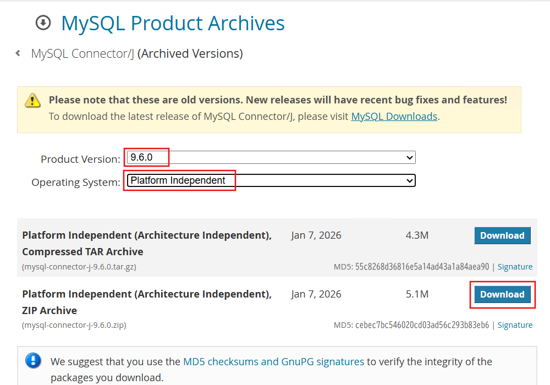The height and width of the screenshot is (385, 550).
Task: Click the back chevron before MySQL Connector/J
Action: pyautogui.click(x=18, y=53)
